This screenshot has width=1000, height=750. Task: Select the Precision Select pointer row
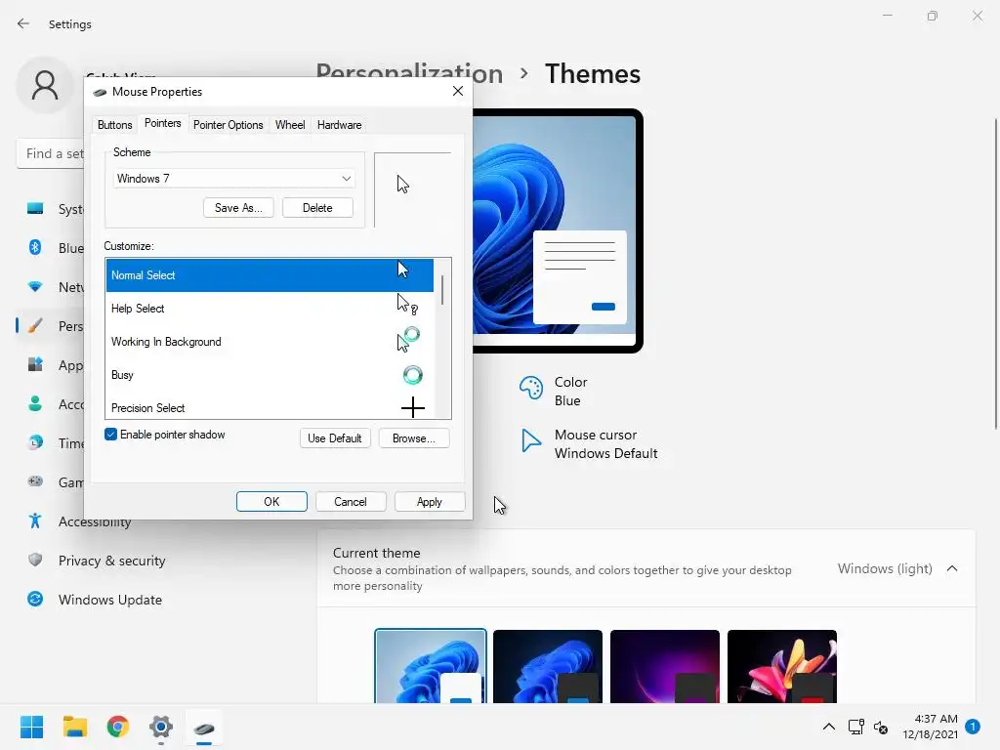point(270,407)
